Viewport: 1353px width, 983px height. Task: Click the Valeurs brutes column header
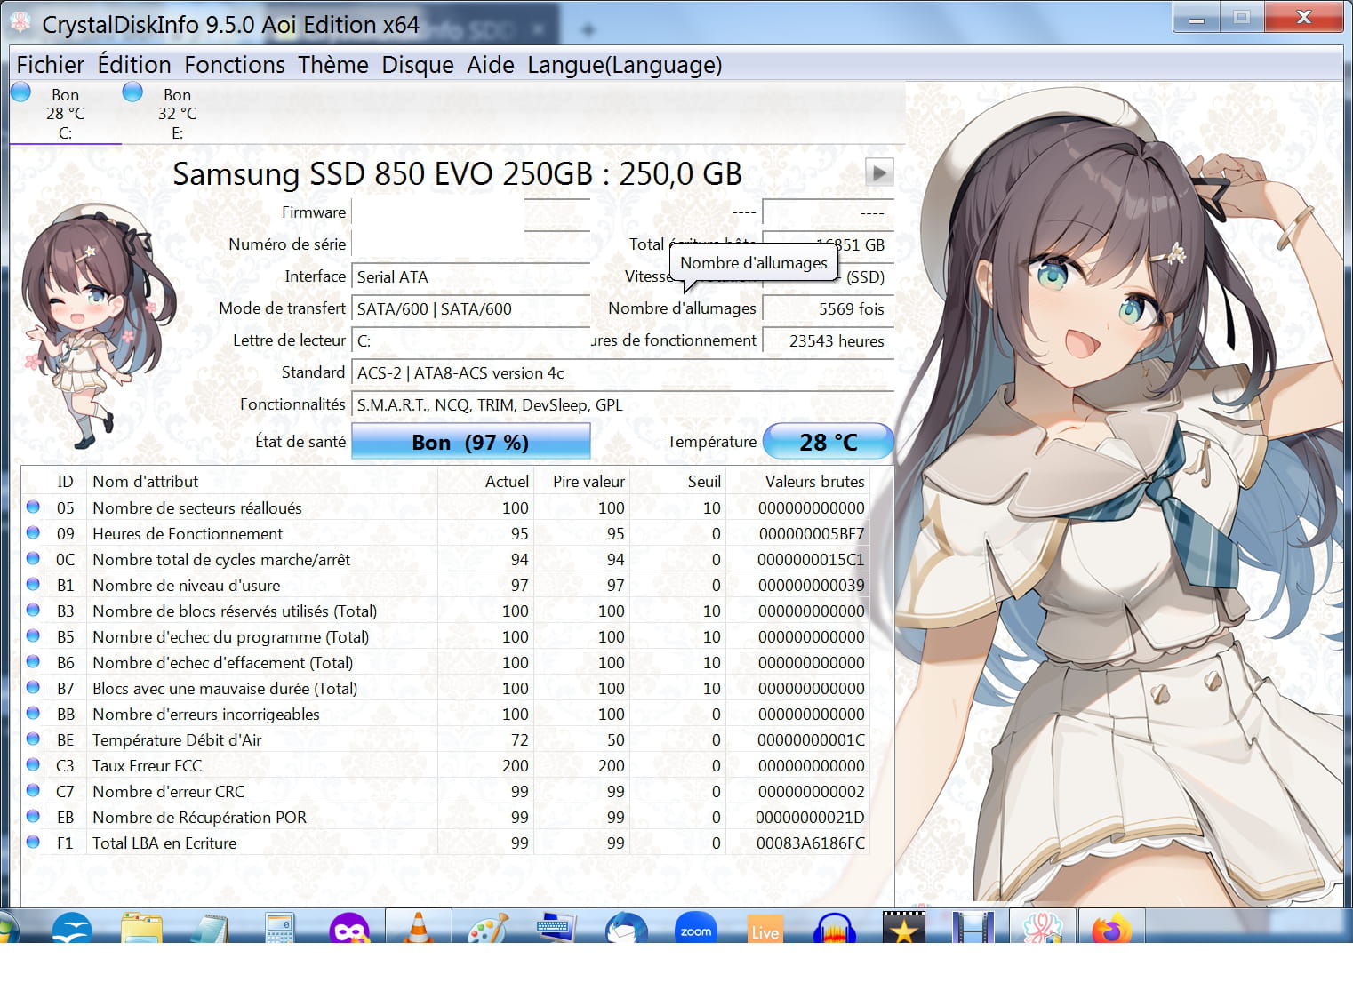coord(797,481)
